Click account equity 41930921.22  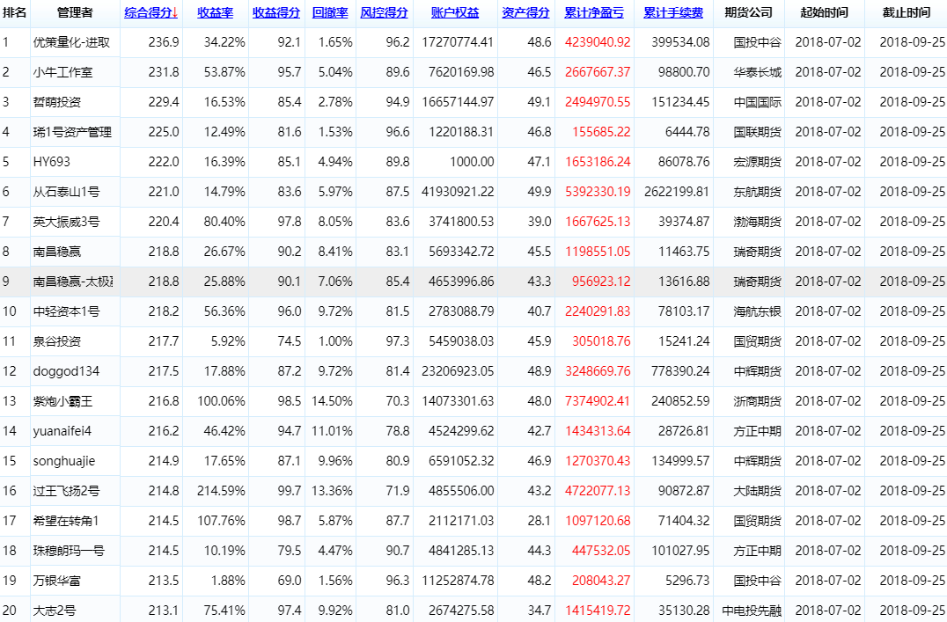pos(458,192)
